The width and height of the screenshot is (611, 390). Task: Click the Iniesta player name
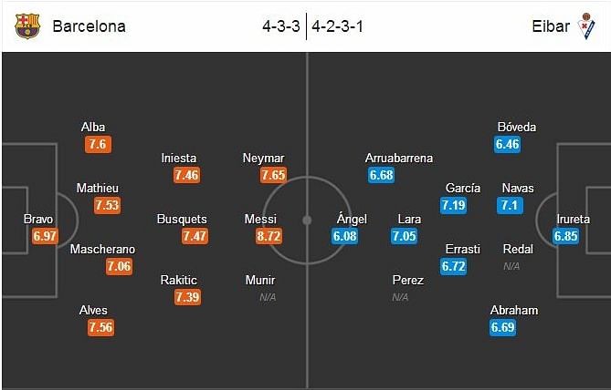click(179, 158)
